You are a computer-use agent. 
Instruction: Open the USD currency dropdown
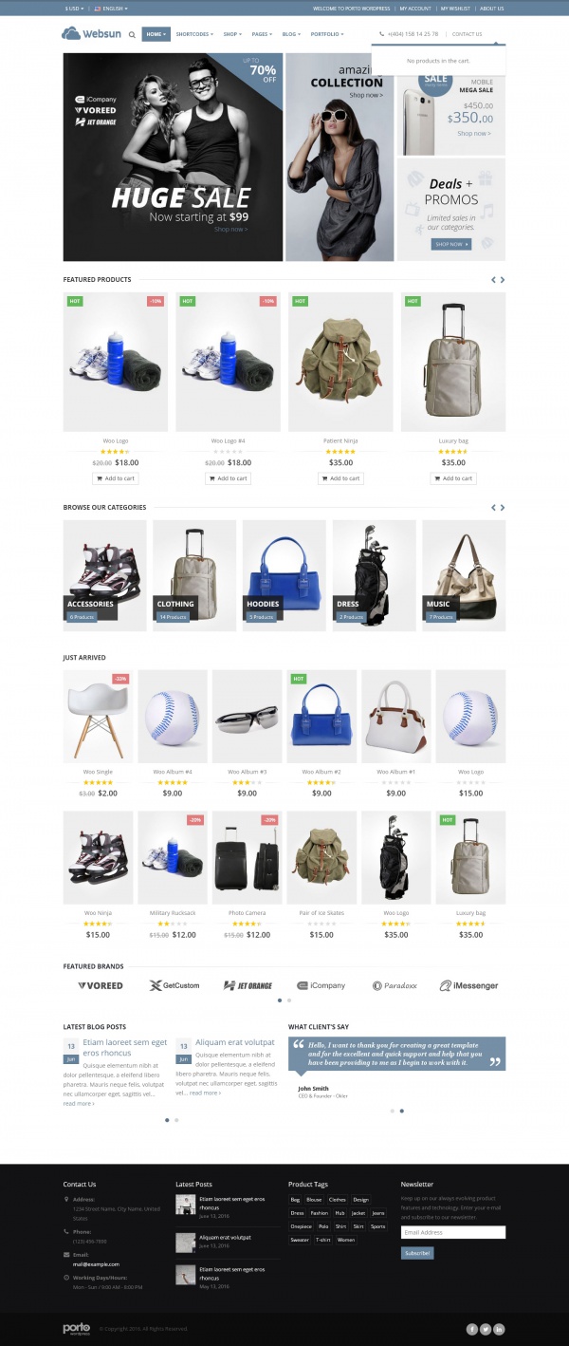(x=74, y=8)
